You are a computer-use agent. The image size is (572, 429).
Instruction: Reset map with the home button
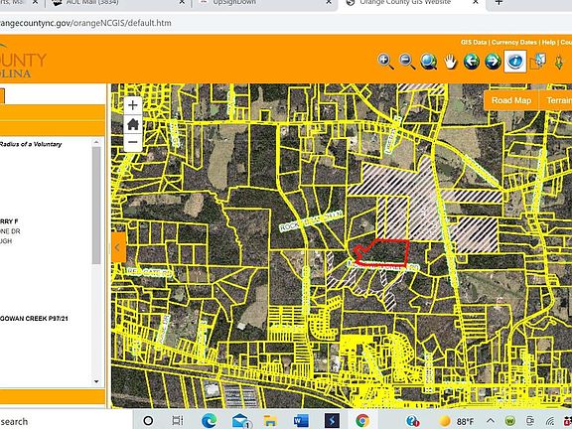(x=133, y=124)
